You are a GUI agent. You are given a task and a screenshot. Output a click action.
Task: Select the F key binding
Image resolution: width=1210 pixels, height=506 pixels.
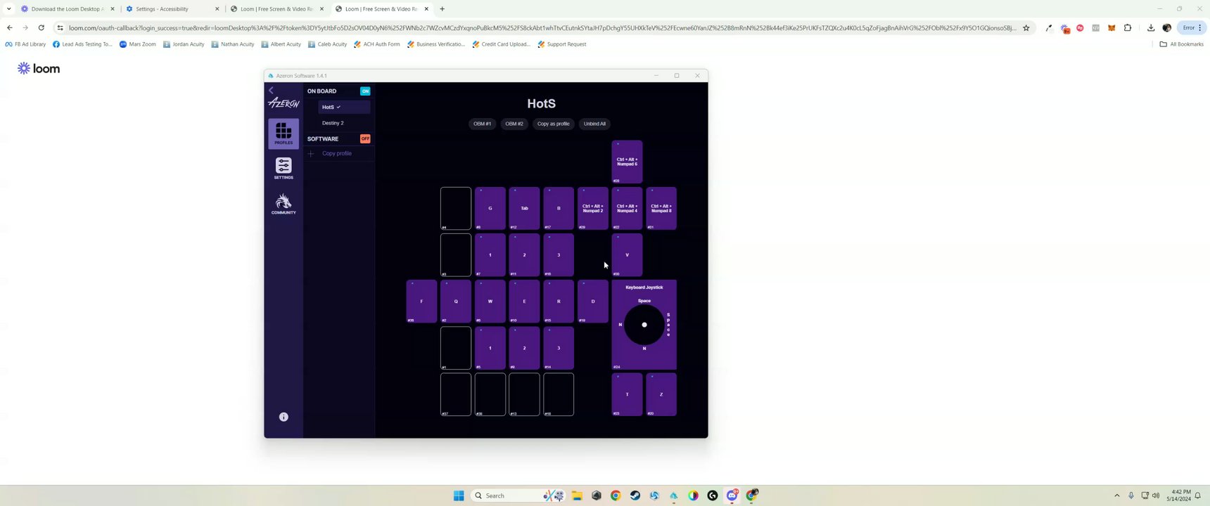pyautogui.click(x=421, y=301)
